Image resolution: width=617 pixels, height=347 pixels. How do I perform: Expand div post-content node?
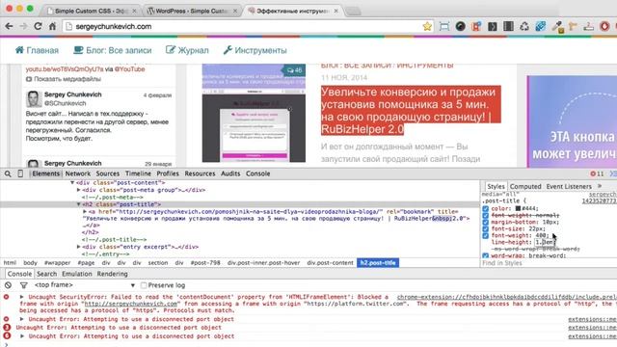72,183
